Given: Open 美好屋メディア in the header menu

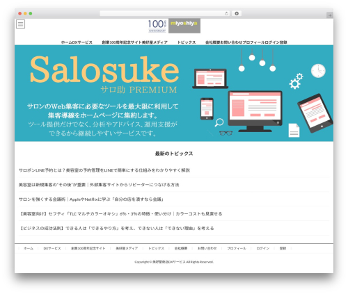Looking at the screenshot, I should tap(155, 42).
